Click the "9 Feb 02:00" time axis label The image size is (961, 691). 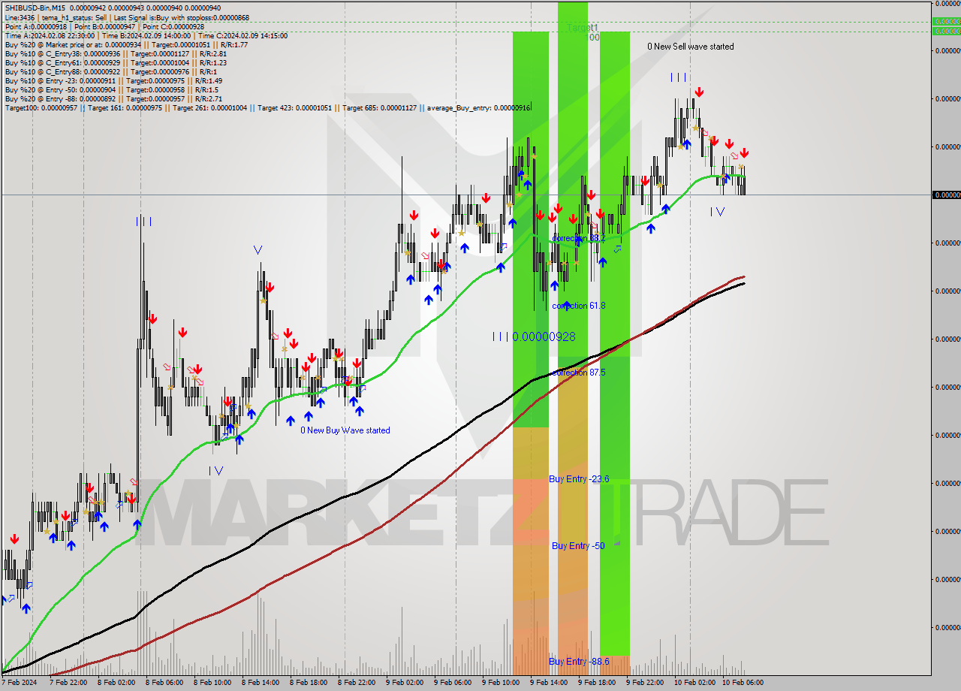coord(405,683)
